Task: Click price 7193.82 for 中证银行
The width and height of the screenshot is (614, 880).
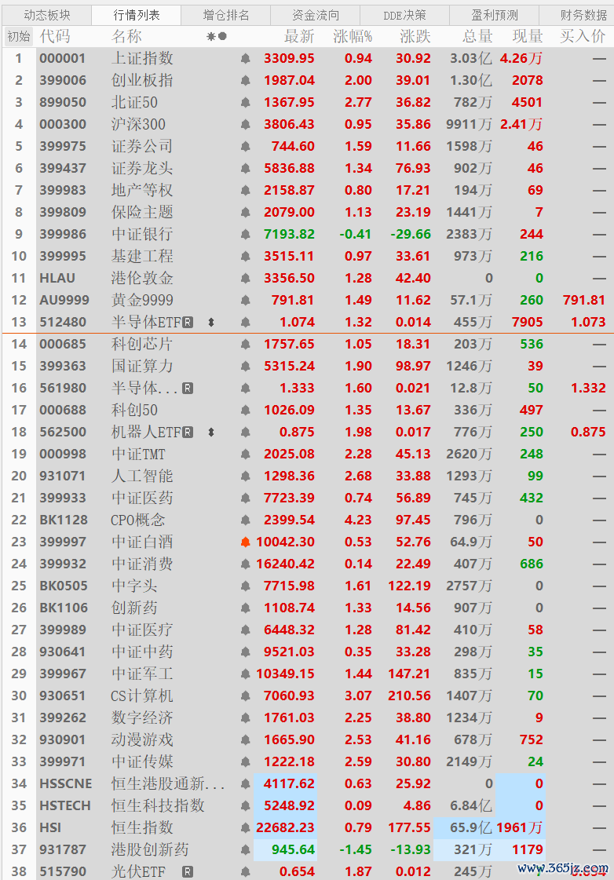Action: tap(289, 234)
